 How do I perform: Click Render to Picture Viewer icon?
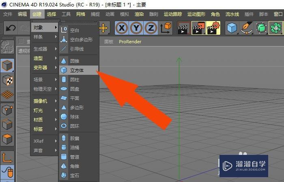tap(198, 28)
